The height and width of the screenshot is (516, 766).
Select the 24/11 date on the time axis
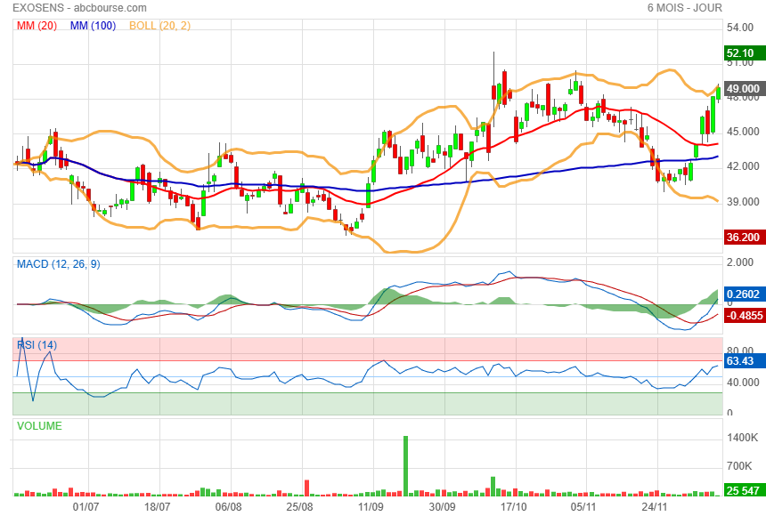click(655, 506)
